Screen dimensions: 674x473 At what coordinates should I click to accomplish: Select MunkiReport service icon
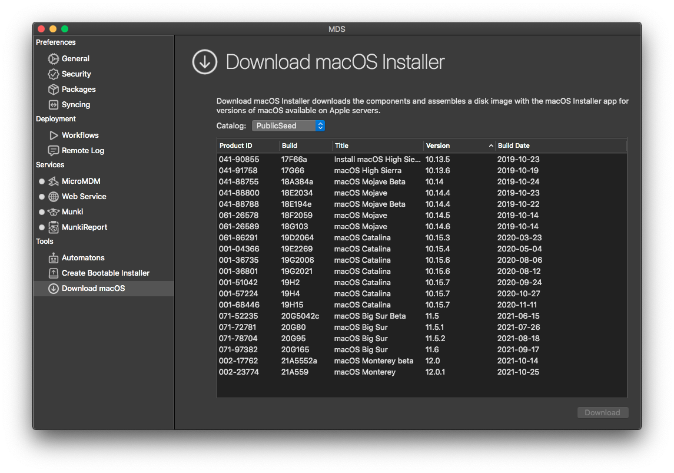pyautogui.click(x=54, y=227)
